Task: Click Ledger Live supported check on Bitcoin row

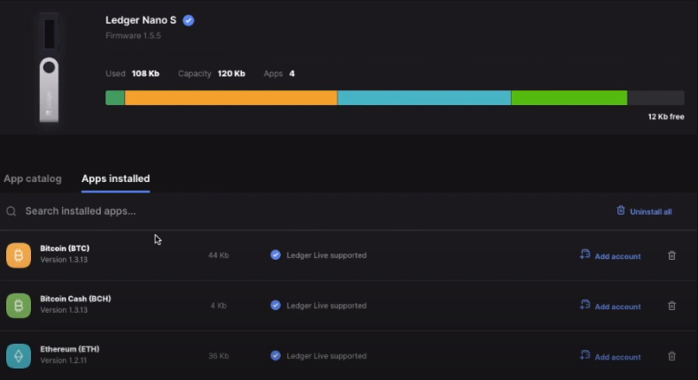Action: [275, 255]
